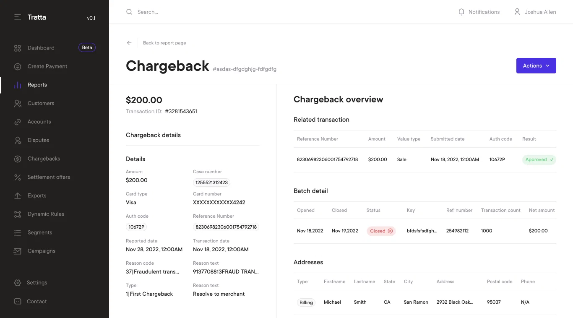Click the Reference Number chip in Details
The height and width of the screenshot is (318, 573).
[226, 227]
